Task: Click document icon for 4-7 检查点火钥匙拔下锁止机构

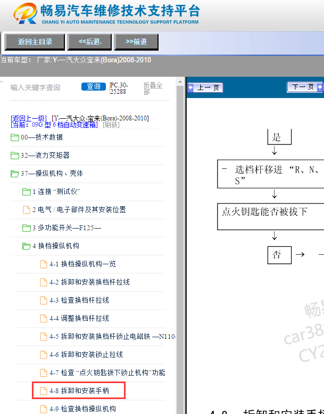Action: 44,373
